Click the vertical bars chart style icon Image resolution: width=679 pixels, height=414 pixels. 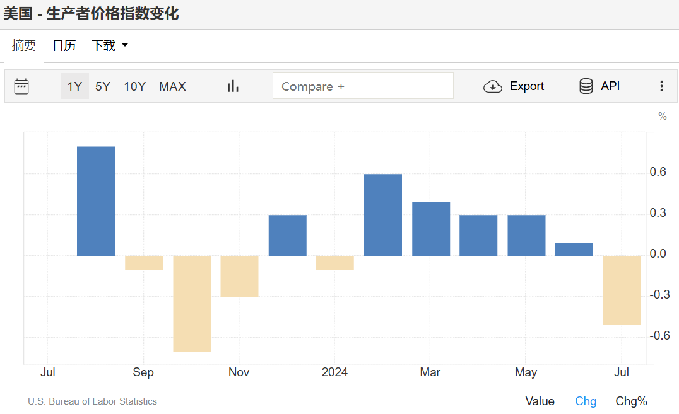[232, 86]
